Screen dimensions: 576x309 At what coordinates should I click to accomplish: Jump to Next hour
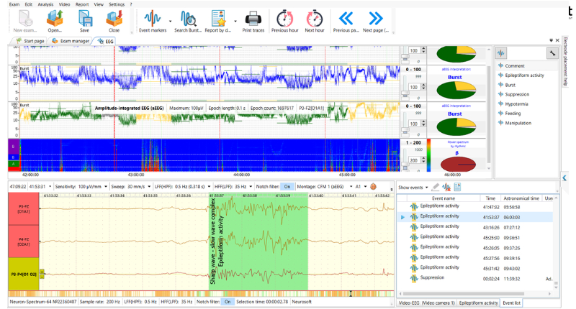tap(315, 22)
